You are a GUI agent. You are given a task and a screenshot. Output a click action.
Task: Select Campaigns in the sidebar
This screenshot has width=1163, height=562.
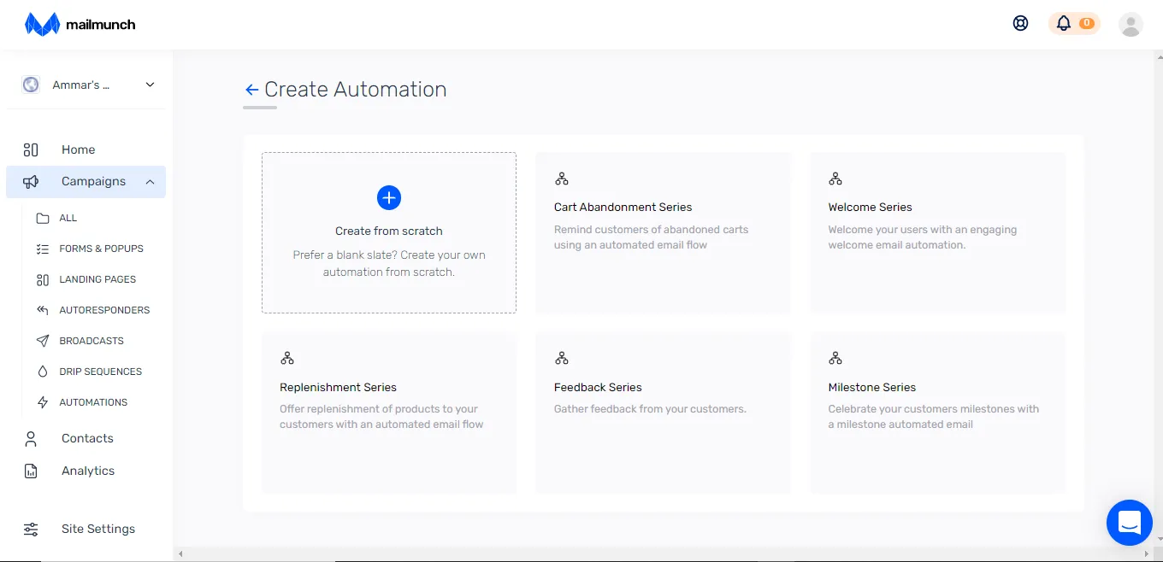(93, 181)
